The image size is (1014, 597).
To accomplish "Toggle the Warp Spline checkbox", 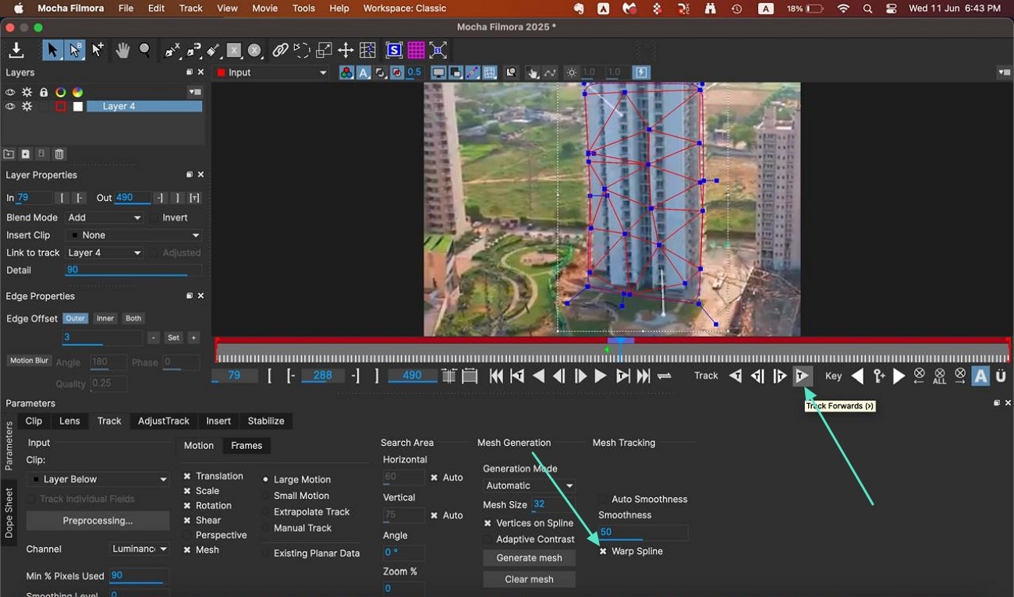I will pyautogui.click(x=603, y=551).
